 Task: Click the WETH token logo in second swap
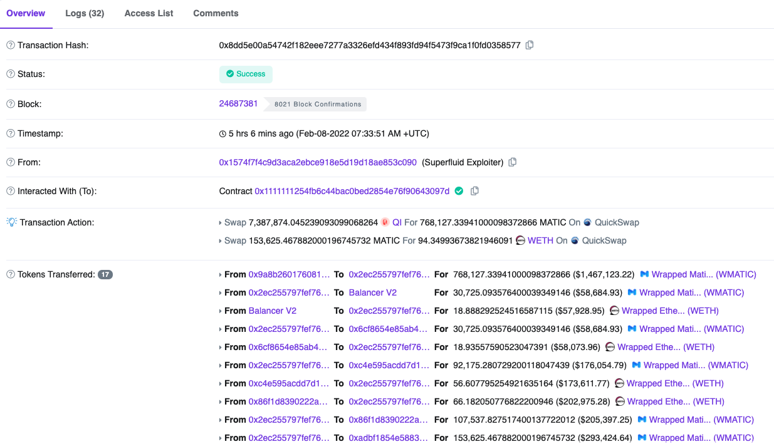pyautogui.click(x=520, y=240)
